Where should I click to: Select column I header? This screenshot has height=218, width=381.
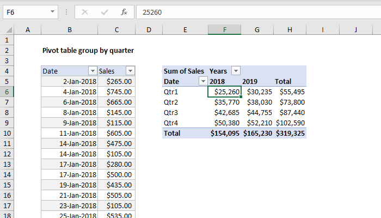coord(323,29)
